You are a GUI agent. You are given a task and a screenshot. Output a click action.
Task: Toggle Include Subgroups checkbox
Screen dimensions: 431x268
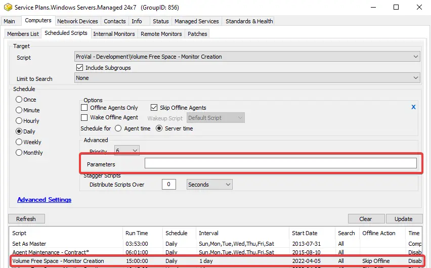[x=80, y=67]
